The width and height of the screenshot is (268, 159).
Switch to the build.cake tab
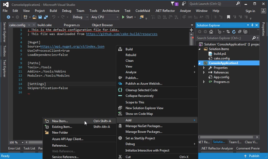click(44, 25)
